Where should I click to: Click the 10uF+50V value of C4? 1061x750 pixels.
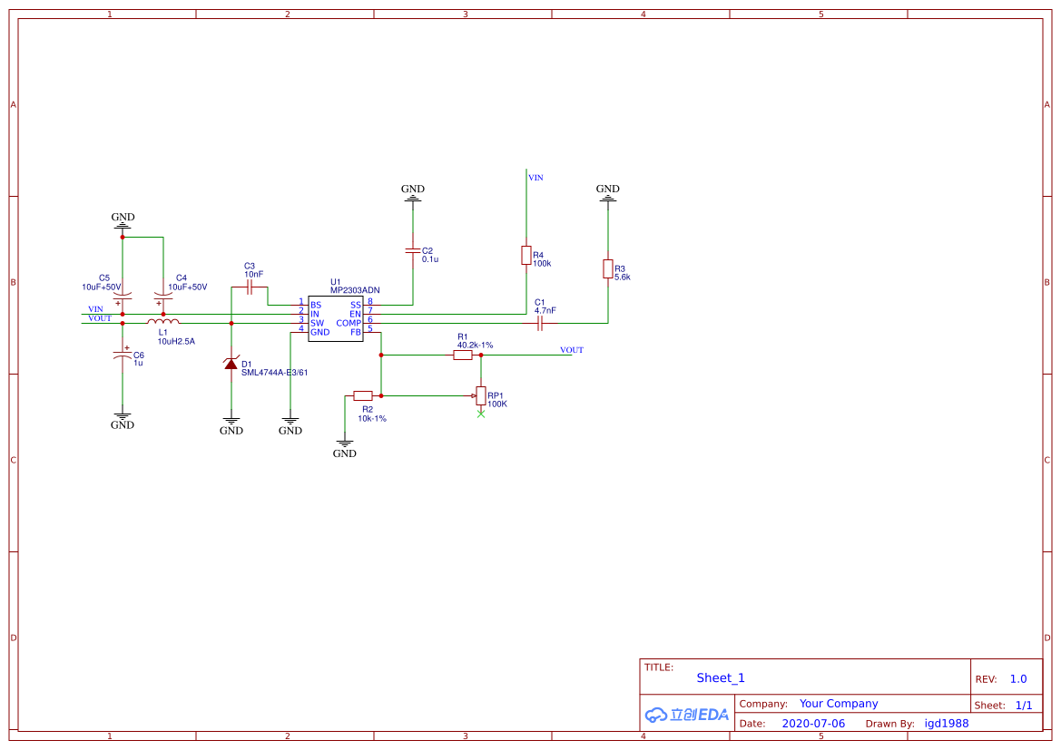188,287
